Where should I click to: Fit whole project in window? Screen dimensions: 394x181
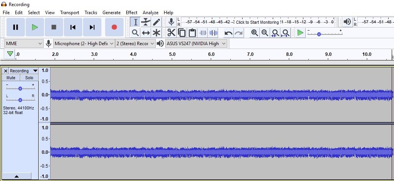(285, 33)
